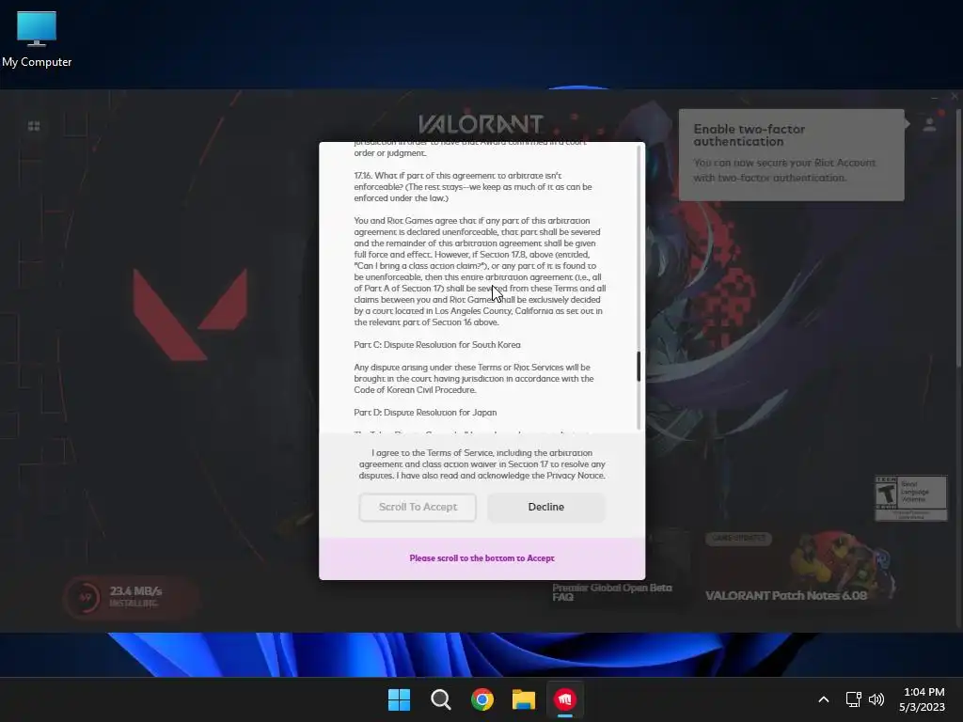Screen dimensions: 963x722
Task: Open the Riot Client grid menu icon
Action: coord(34,126)
